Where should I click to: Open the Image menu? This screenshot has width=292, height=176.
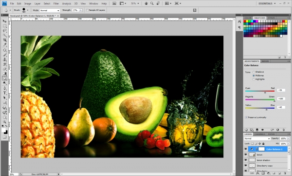28,3
